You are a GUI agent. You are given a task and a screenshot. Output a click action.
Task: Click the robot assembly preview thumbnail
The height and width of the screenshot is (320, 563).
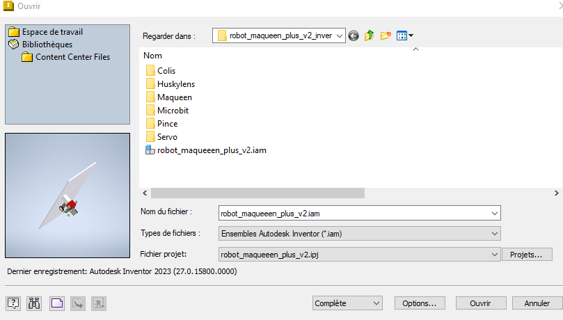[68, 195]
